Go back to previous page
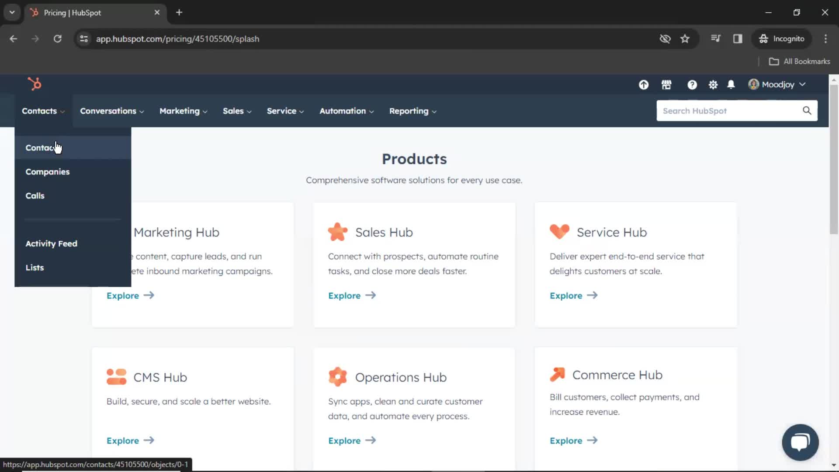 point(14,39)
